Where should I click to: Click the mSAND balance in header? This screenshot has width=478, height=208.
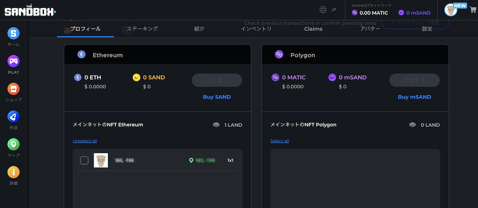pyautogui.click(x=415, y=13)
